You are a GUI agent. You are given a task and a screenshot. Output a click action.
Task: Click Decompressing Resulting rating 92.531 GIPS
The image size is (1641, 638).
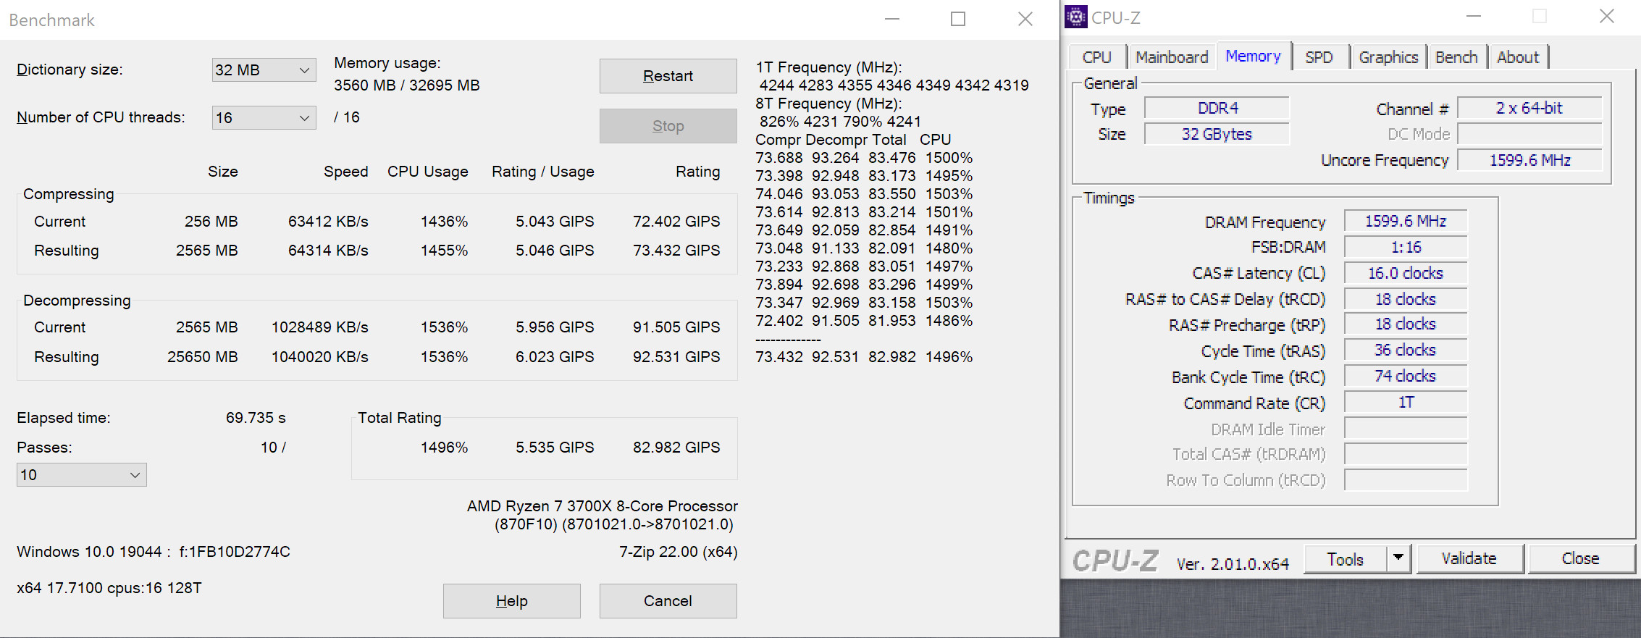pyautogui.click(x=676, y=357)
